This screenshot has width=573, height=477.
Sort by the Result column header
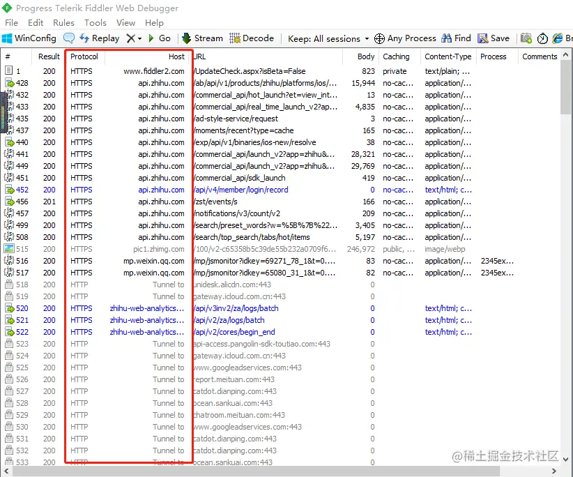click(49, 56)
